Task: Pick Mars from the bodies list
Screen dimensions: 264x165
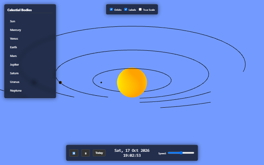Action: (x=30, y=56)
